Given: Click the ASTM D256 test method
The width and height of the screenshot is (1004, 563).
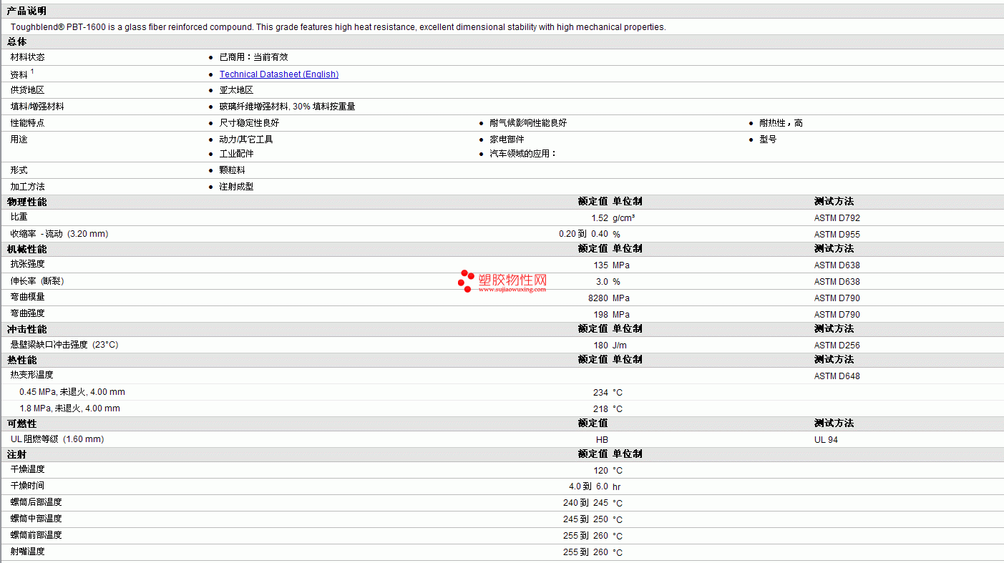Looking at the screenshot, I should 837,346.
